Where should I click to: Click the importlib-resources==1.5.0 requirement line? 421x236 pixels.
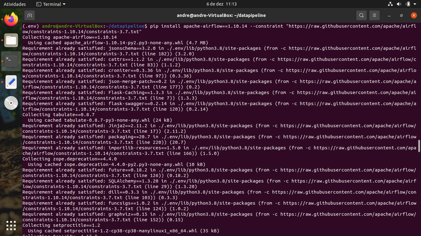click(x=219, y=151)
